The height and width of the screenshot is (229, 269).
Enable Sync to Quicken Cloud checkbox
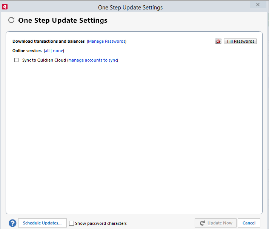click(x=17, y=60)
